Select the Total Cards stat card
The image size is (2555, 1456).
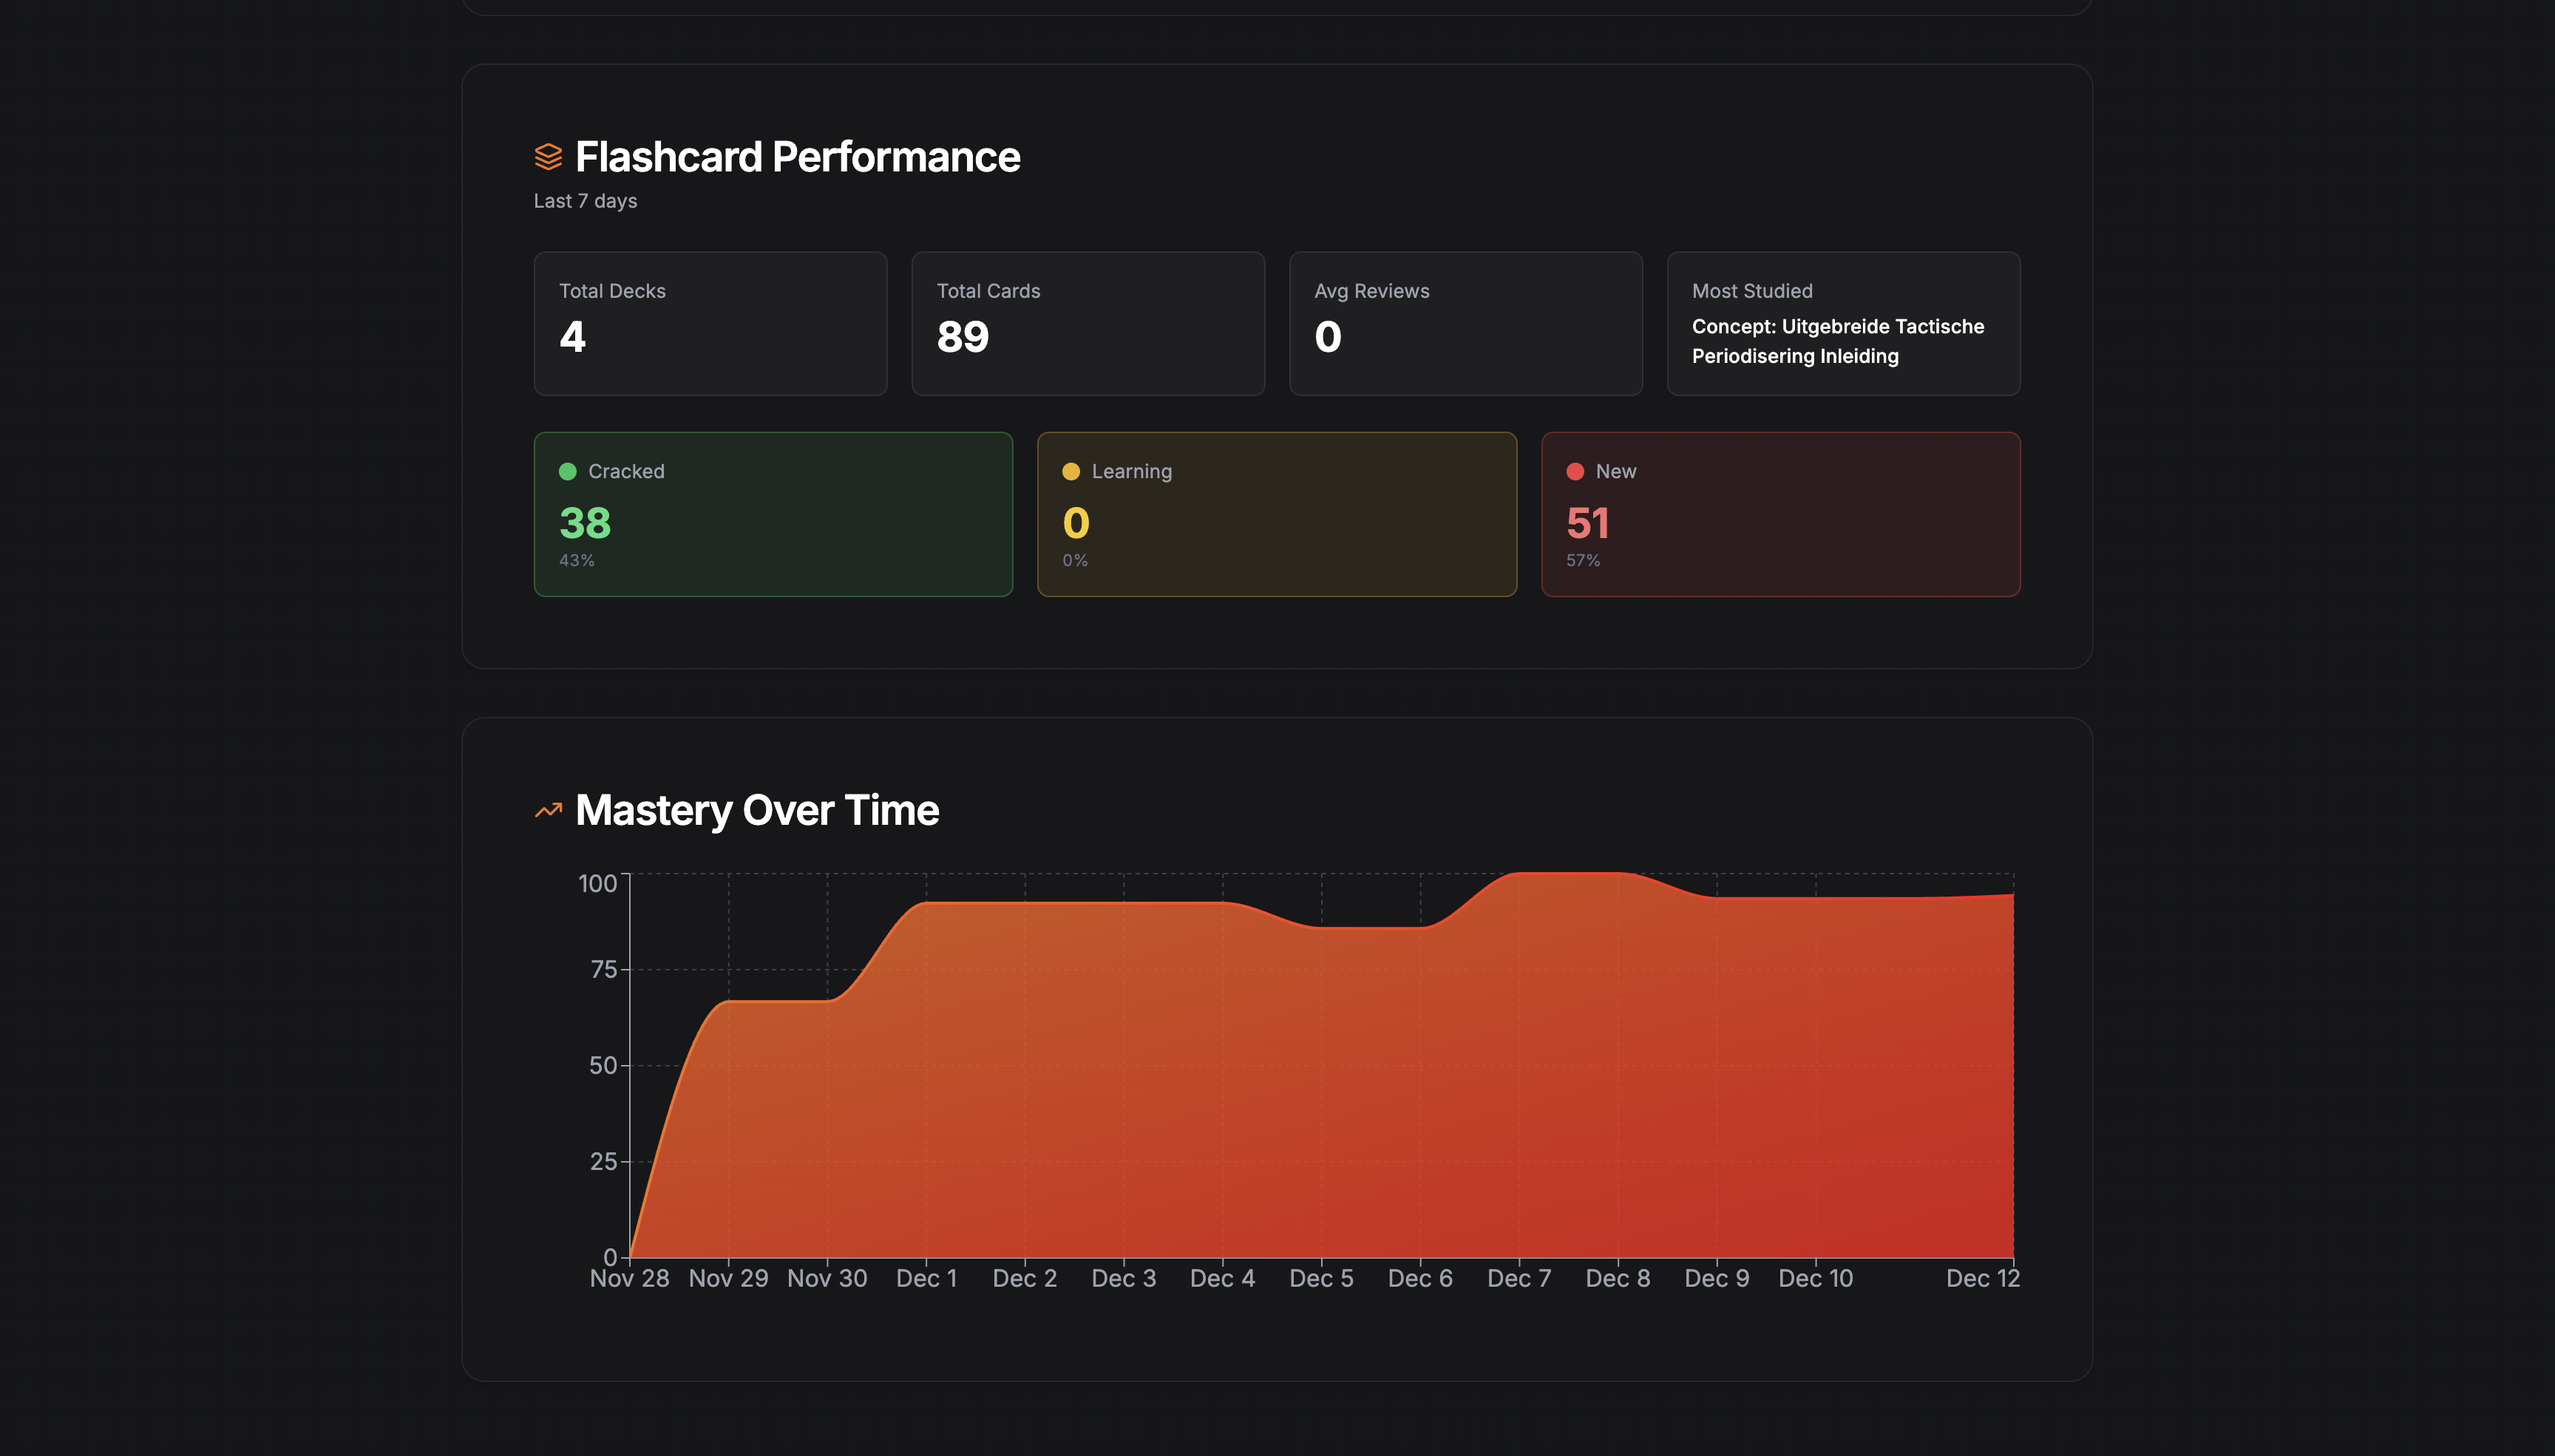point(1088,322)
